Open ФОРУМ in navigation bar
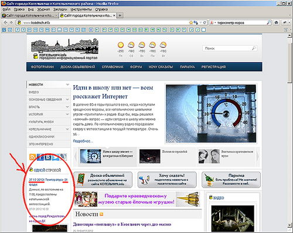The height and width of the screenshot is (233, 293). pyautogui.click(x=136, y=67)
